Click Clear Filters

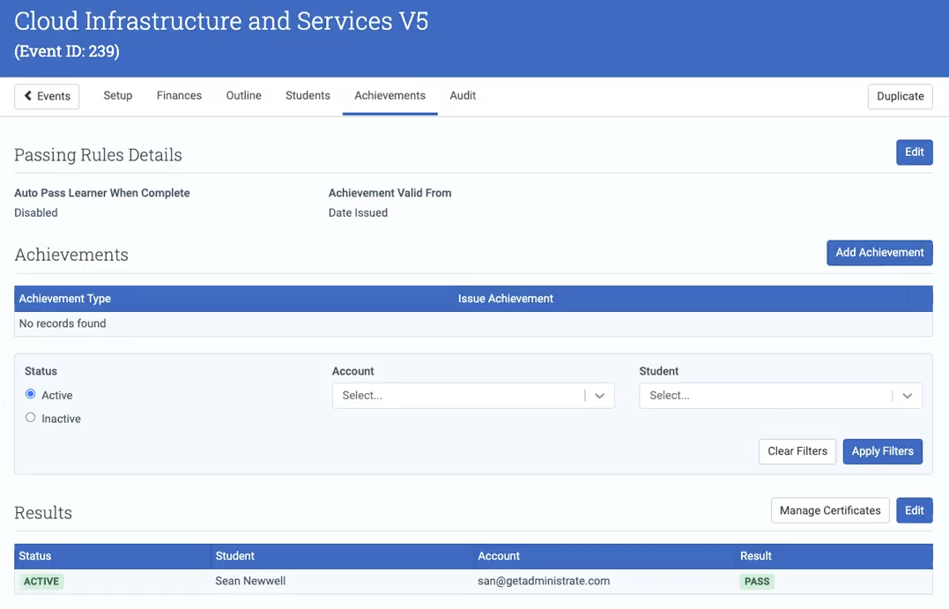[x=797, y=451]
